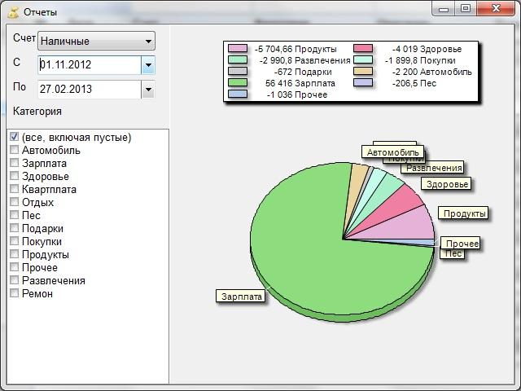The height and width of the screenshot is (391, 521).
Task: Click the Категория label
Action: tap(37, 112)
